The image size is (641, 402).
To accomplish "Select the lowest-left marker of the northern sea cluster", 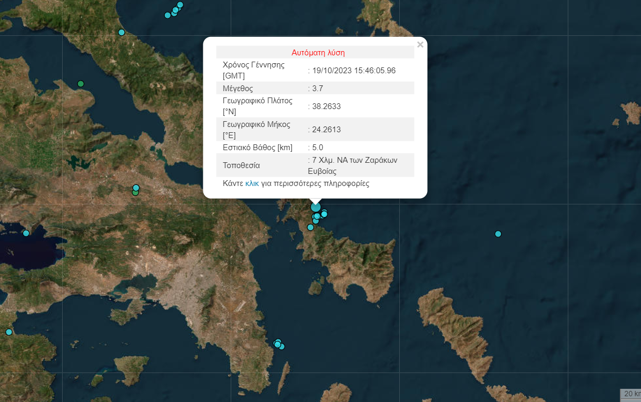I will 167,15.
